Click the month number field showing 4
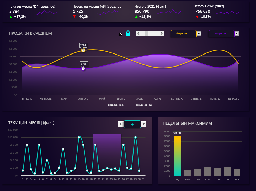 [x=132, y=124]
